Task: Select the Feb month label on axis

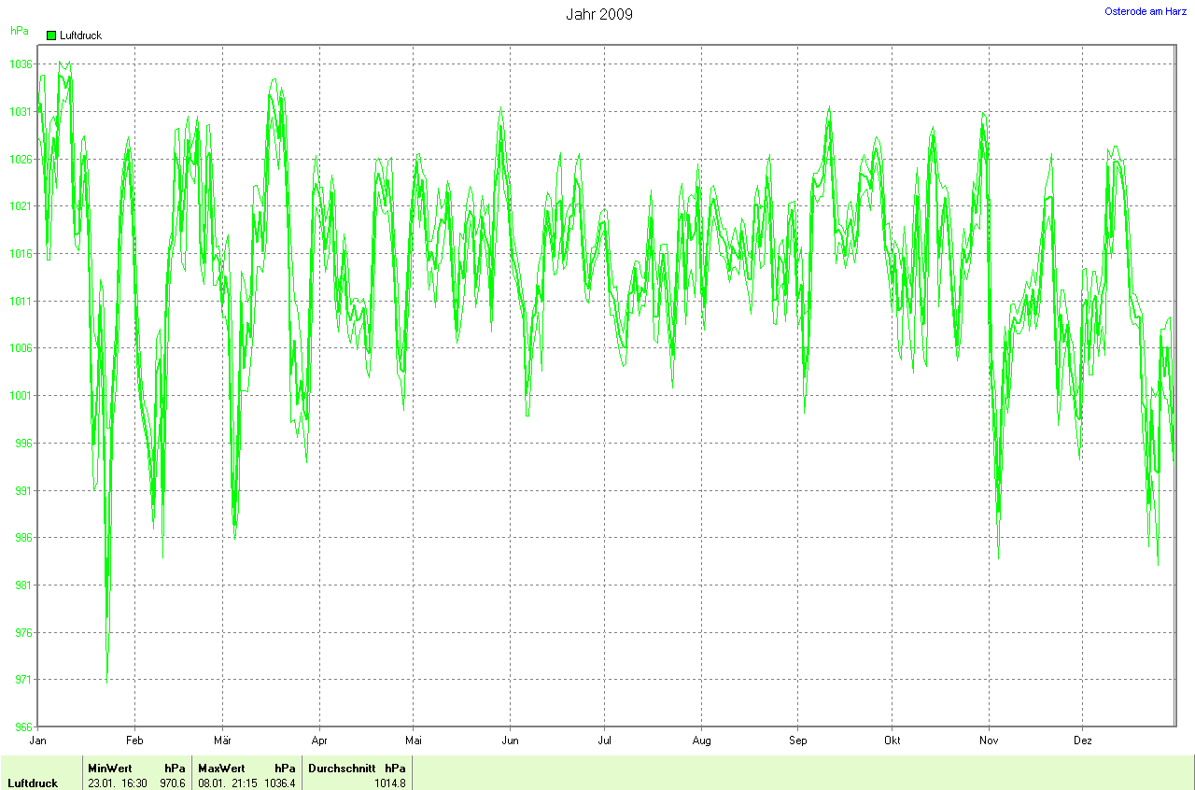Action: 134,741
